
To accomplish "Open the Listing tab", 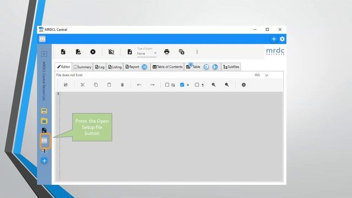I will (x=115, y=67).
